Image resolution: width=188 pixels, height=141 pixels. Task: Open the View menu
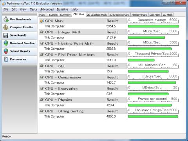tap(23, 9)
